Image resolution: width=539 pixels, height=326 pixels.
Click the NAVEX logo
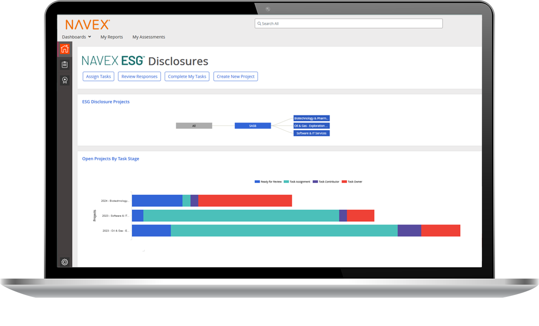click(88, 24)
